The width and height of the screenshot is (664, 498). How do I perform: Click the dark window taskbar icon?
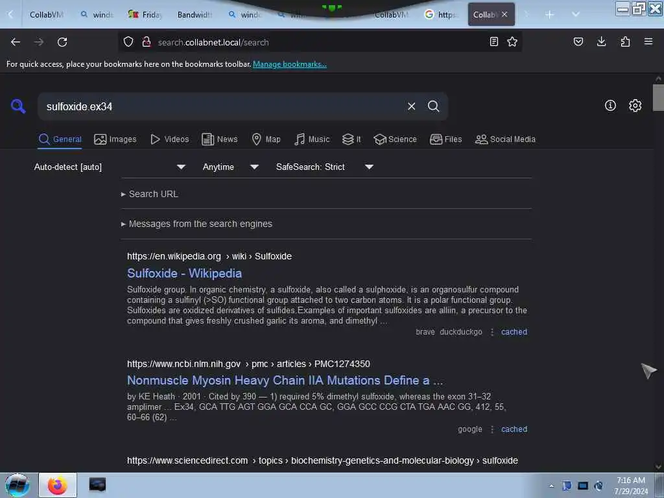pos(97,484)
